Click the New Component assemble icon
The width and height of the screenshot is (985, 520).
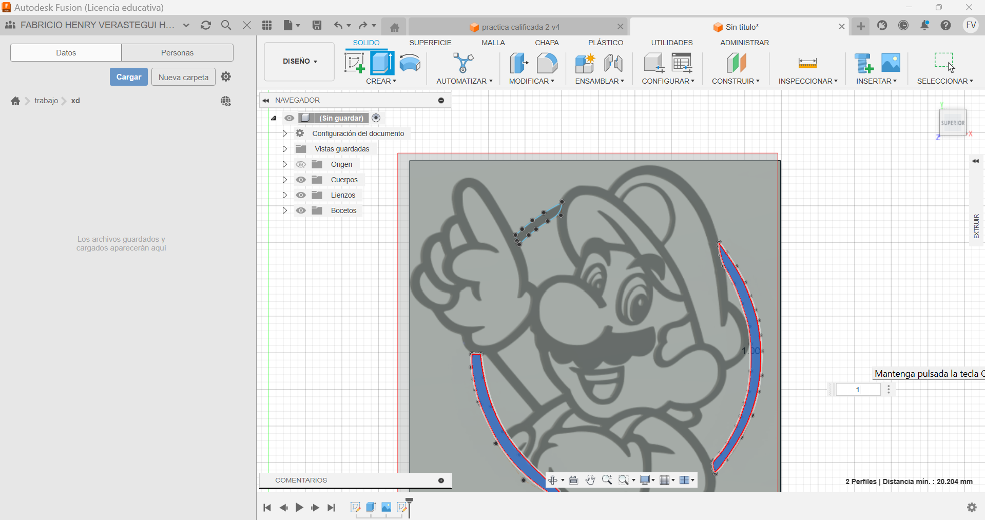(585, 63)
